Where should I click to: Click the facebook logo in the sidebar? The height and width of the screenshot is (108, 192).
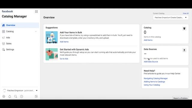point(7,11)
